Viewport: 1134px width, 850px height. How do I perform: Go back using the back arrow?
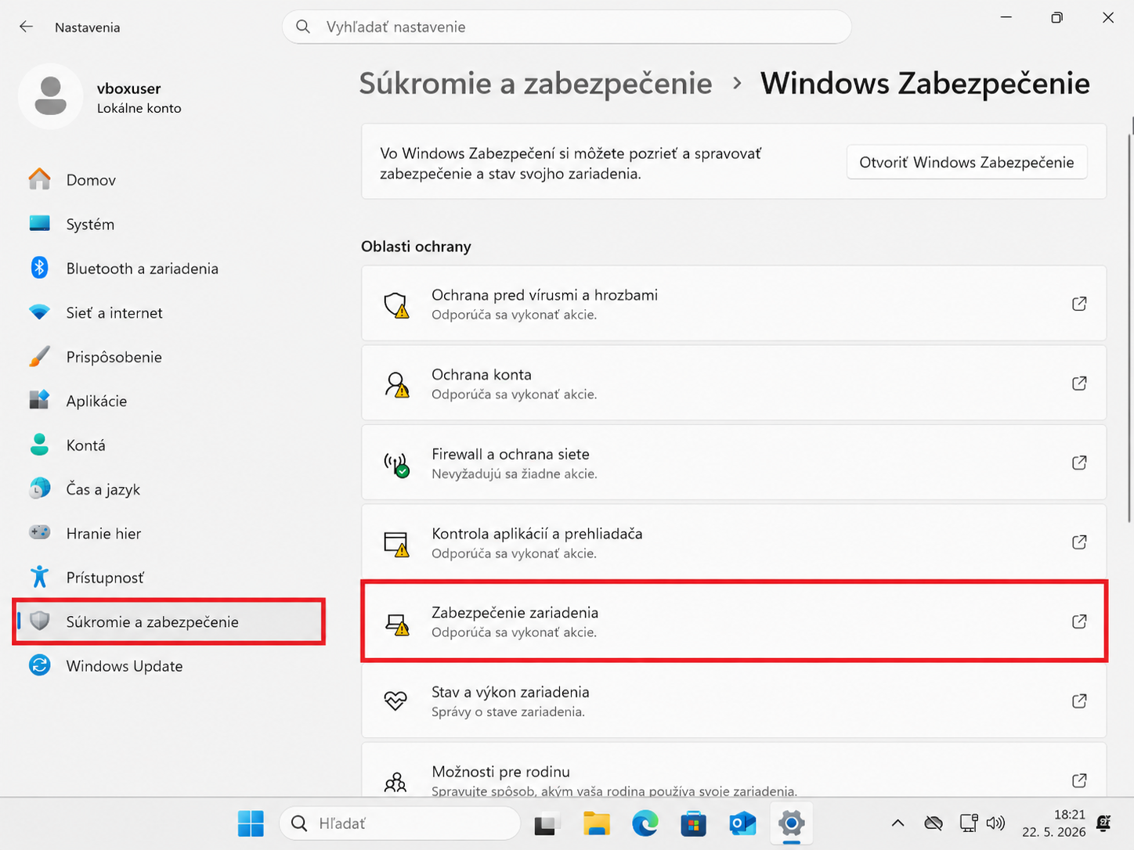point(26,27)
